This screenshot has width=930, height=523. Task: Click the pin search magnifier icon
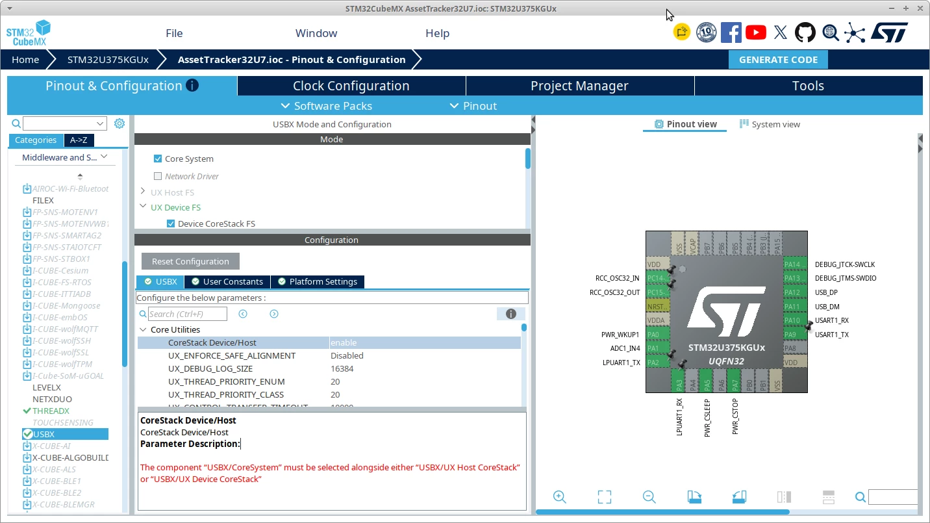pos(861,498)
